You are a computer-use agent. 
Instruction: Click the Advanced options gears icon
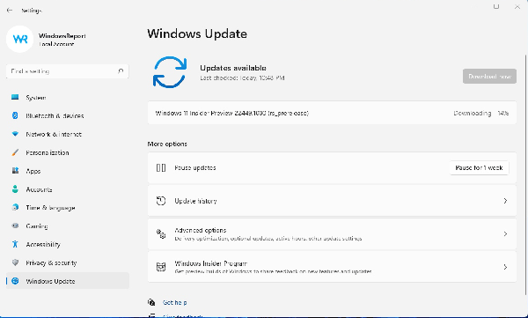(x=161, y=233)
